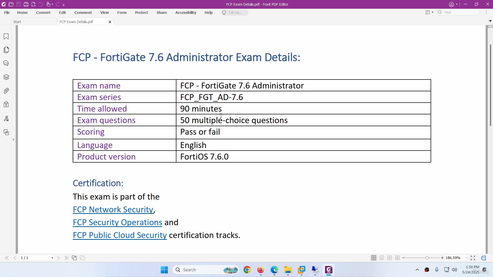Click the zoom slider handle
Viewport: 493px width, 277px height.
point(427,258)
